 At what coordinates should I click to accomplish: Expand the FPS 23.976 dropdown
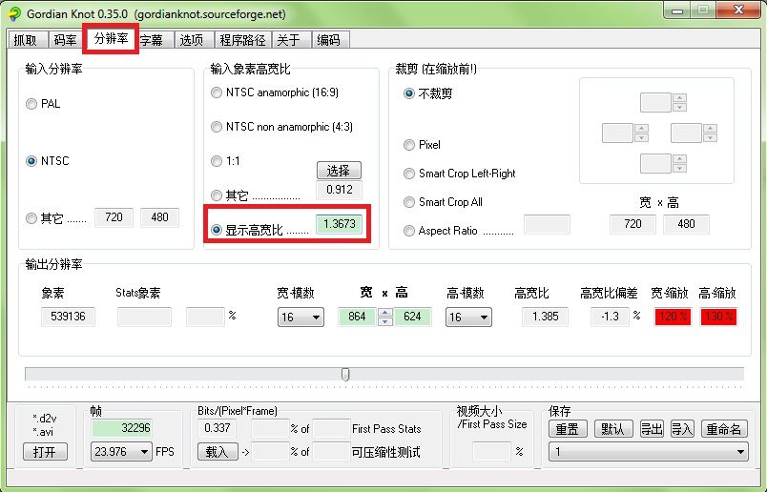pyautogui.click(x=121, y=451)
